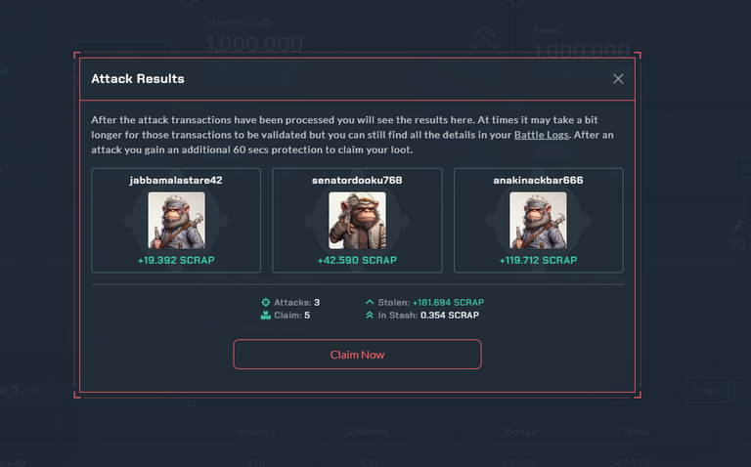751x467 pixels.
Task: Select senatordooku768 ape avatar
Action: [x=357, y=221]
